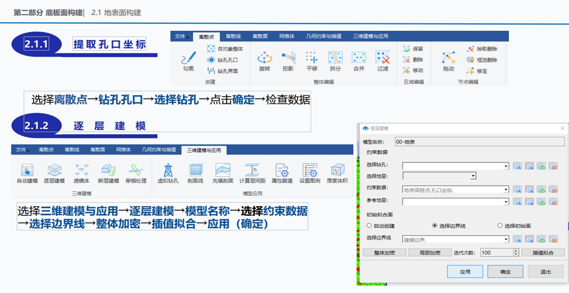Click the 属性赋值 attribute assignment icon

click(x=282, y=173)
